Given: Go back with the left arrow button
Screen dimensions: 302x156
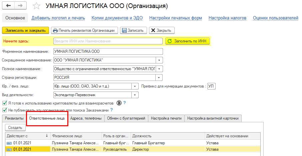Looking at the screenshot, I should [x=8, y=6].
